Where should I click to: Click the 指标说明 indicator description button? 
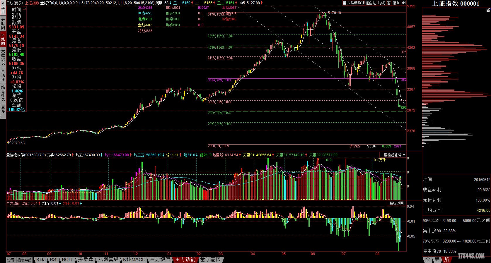pyautogui.click(x=396, y=203)
